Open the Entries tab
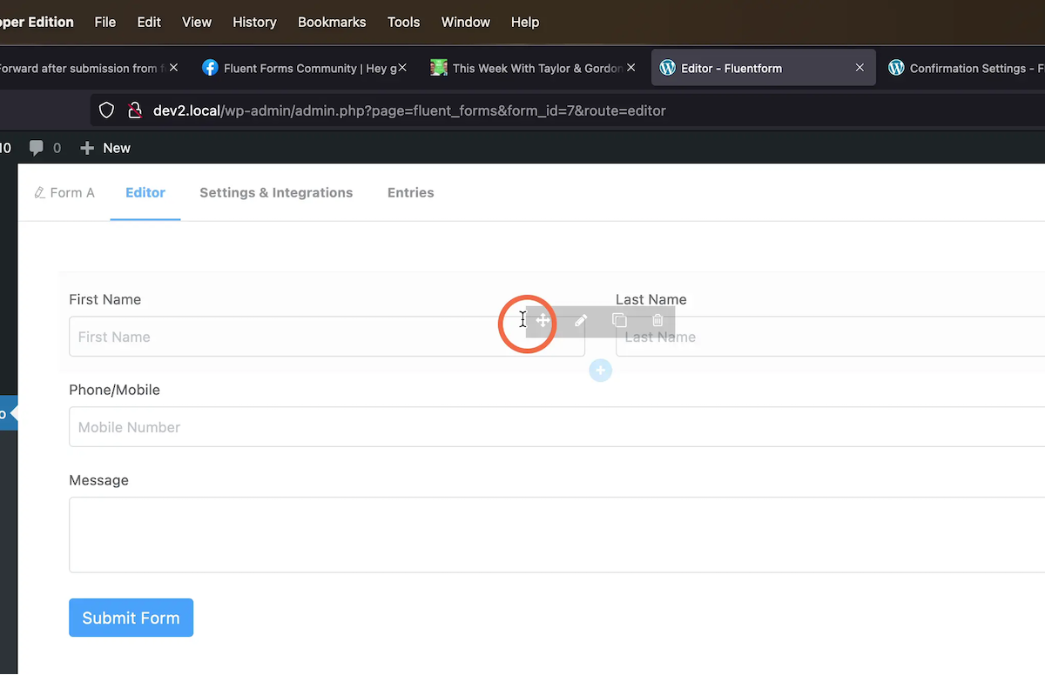1045x675 pixels. point(410,192)
